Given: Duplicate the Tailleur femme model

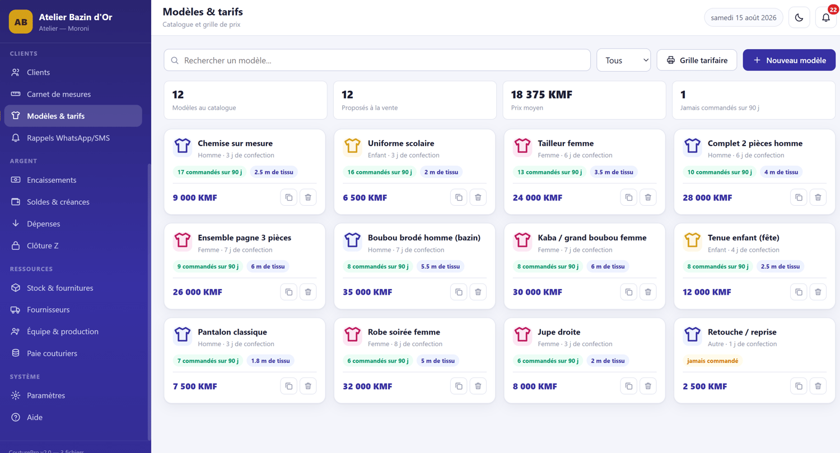Looking at the screenshot, I should 629,197.
